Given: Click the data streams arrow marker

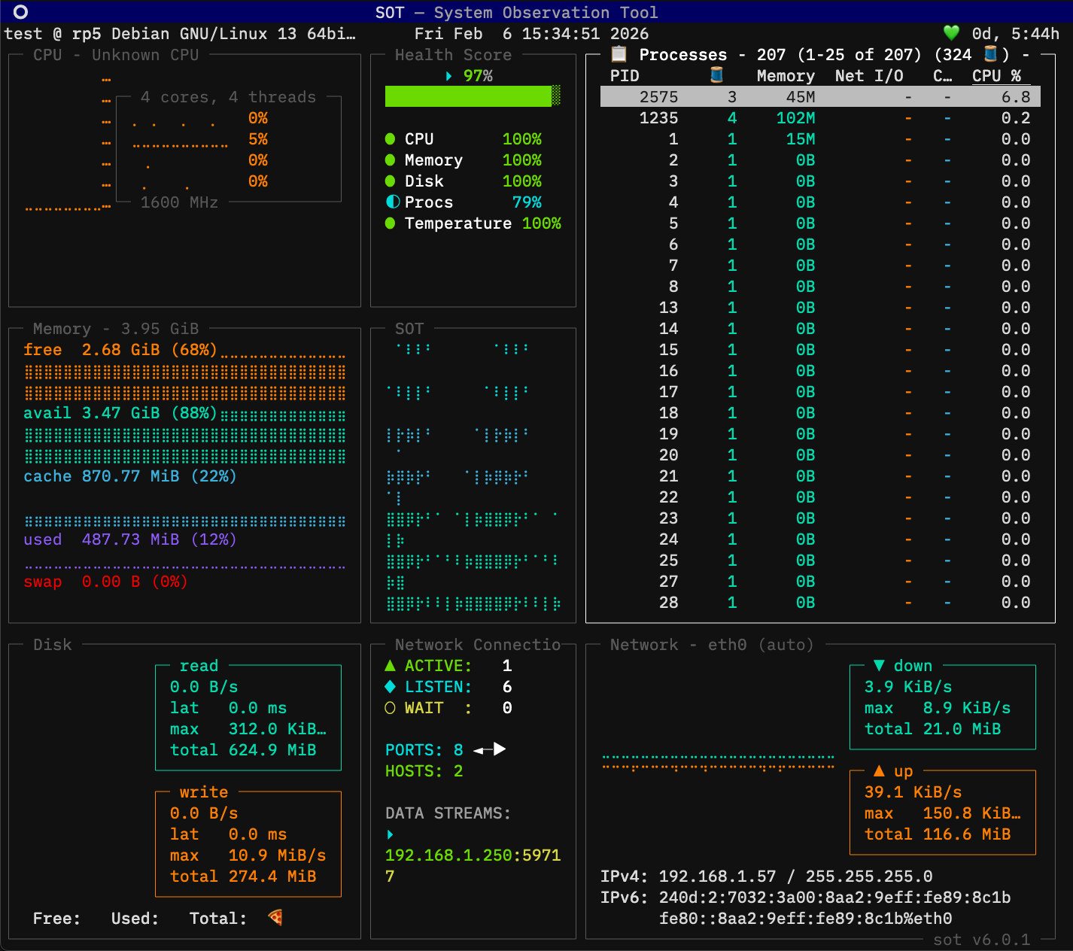Looking at the screenshot, I should pos(390,834).
